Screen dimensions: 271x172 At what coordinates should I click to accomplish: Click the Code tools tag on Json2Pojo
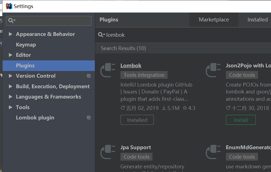242,75
